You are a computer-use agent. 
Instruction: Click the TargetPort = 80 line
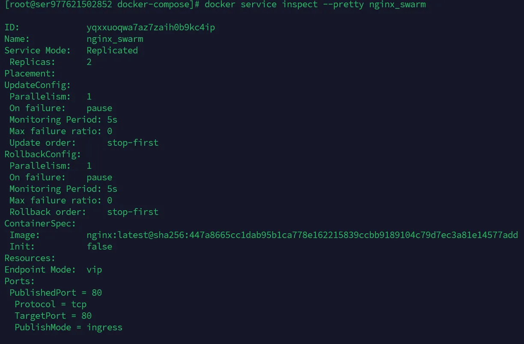pos(53,316)
